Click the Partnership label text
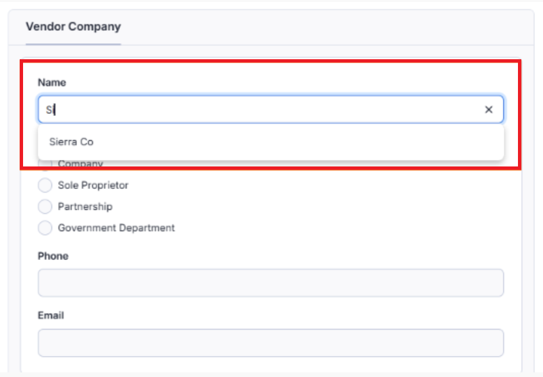This screenshot has width=543, height=377. [85, 207]
